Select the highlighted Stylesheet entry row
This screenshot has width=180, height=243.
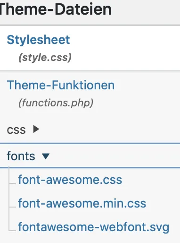pyautogui.click(x=90, y=48)
